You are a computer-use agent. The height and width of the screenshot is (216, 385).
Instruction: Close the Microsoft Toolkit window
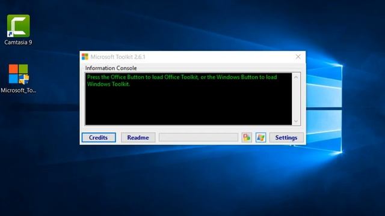(298, 57)
